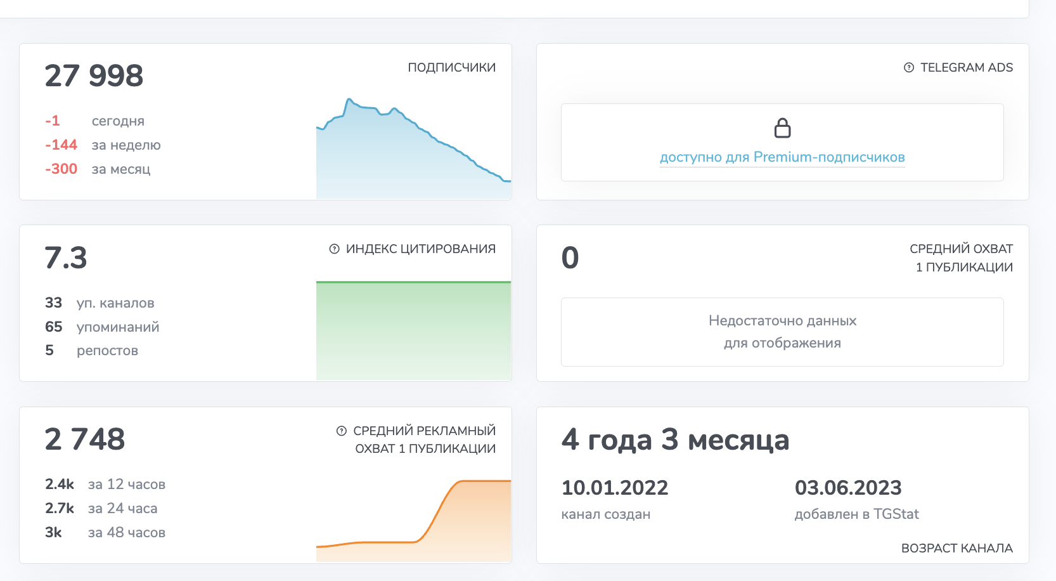Click the lock icon in the Telegram Ads card

[x=782, y=129]
